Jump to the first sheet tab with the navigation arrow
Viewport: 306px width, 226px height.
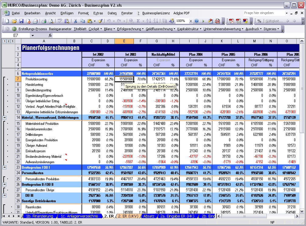point(4,216)
